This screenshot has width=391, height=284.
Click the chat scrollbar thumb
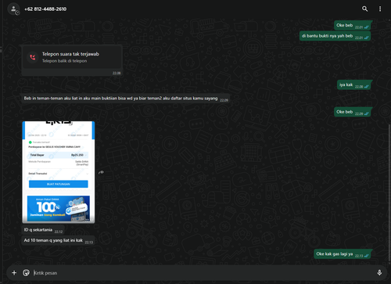389,194
